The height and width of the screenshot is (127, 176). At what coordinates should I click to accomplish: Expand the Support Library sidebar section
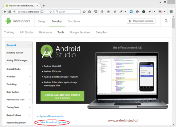[30, 115]
